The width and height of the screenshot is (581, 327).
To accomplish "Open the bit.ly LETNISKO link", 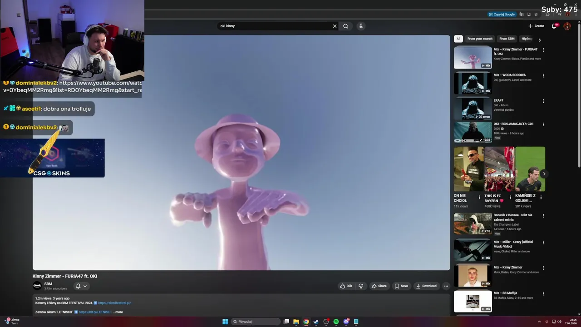I will [x=95, y=312].
